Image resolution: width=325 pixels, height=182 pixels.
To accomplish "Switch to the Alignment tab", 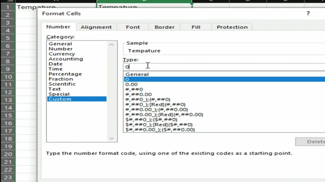I will tap(96, 27).
